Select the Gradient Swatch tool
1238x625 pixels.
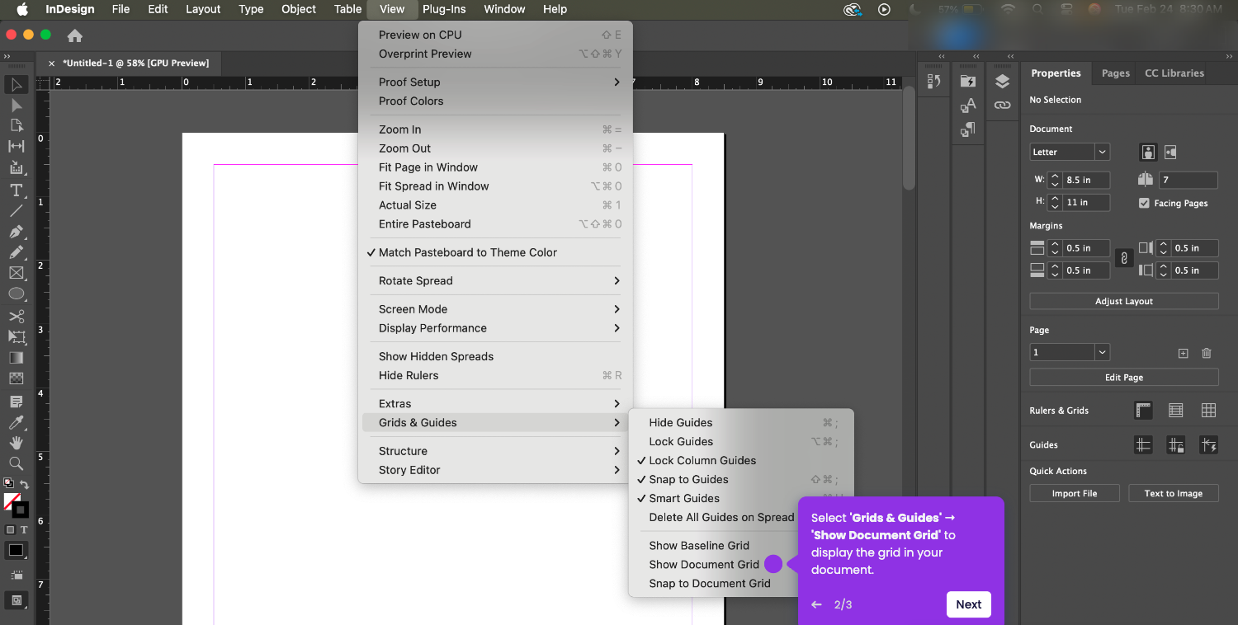(x=16, y=358)
